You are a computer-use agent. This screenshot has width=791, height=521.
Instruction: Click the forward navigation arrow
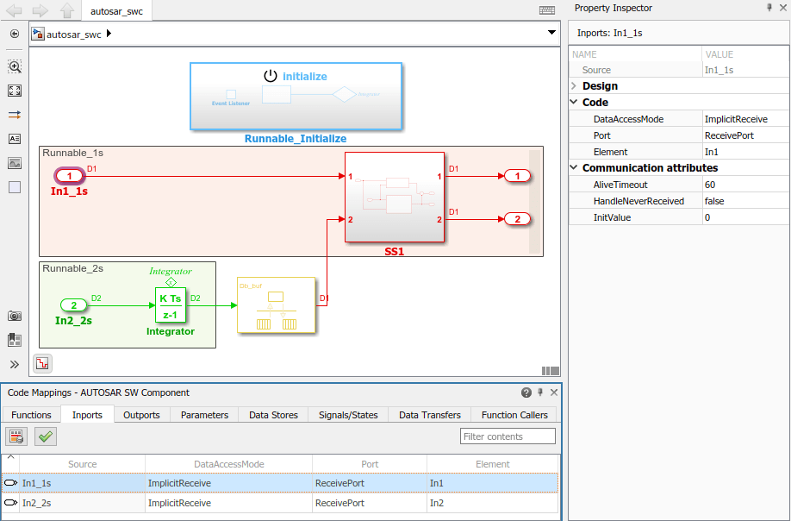(40, 10)
